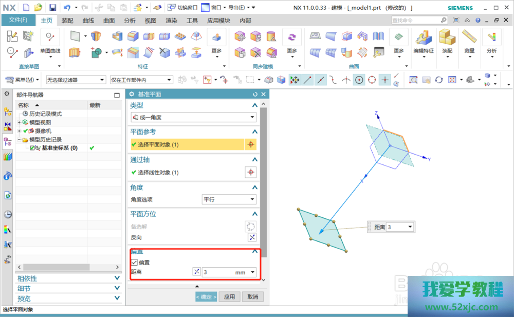Image resolution: width=514 pixels, height=317 pixels.
Task: Toggle the datum coordinate system (基准坐标系) checkbox
Action: click(x=32, y=148)
